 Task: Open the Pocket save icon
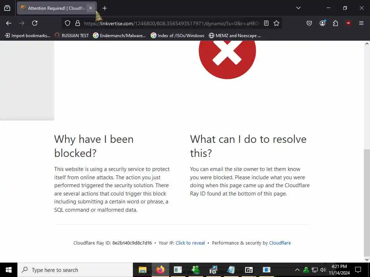pos(309,23)
